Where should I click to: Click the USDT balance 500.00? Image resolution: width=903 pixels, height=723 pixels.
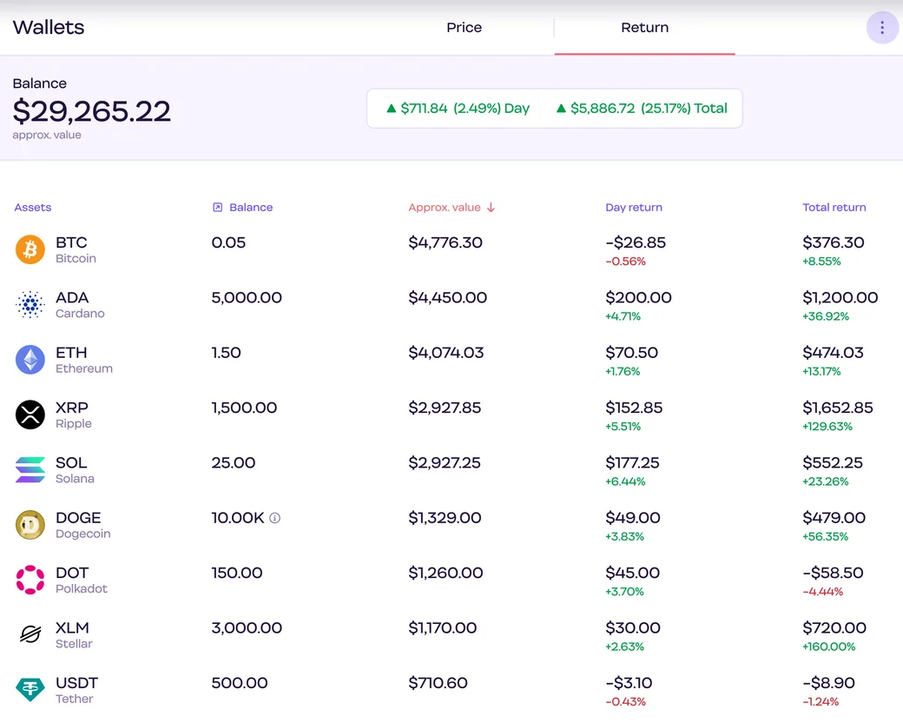pyautogui.click(x=240, y=683)
